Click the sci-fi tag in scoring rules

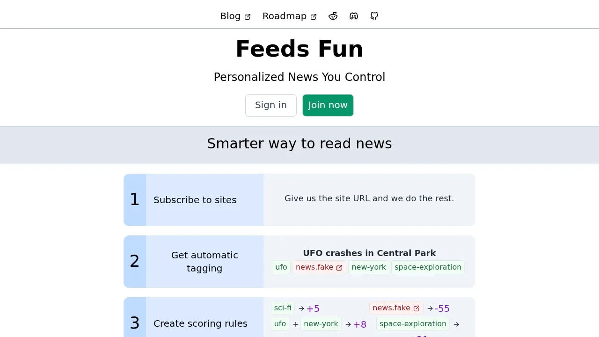[283, 308]
